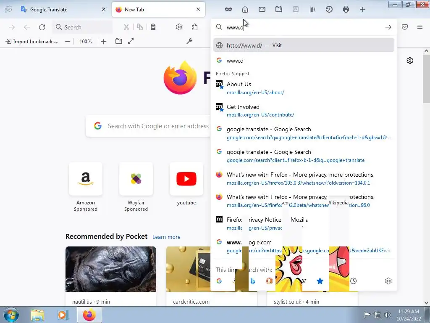
Task: Select http://www.d/ Visit suggestion
Action: tap(304, 45)
